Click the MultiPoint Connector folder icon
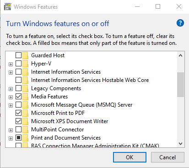Image resolution: width=189 pixels, height=168 pixels. 25,130
